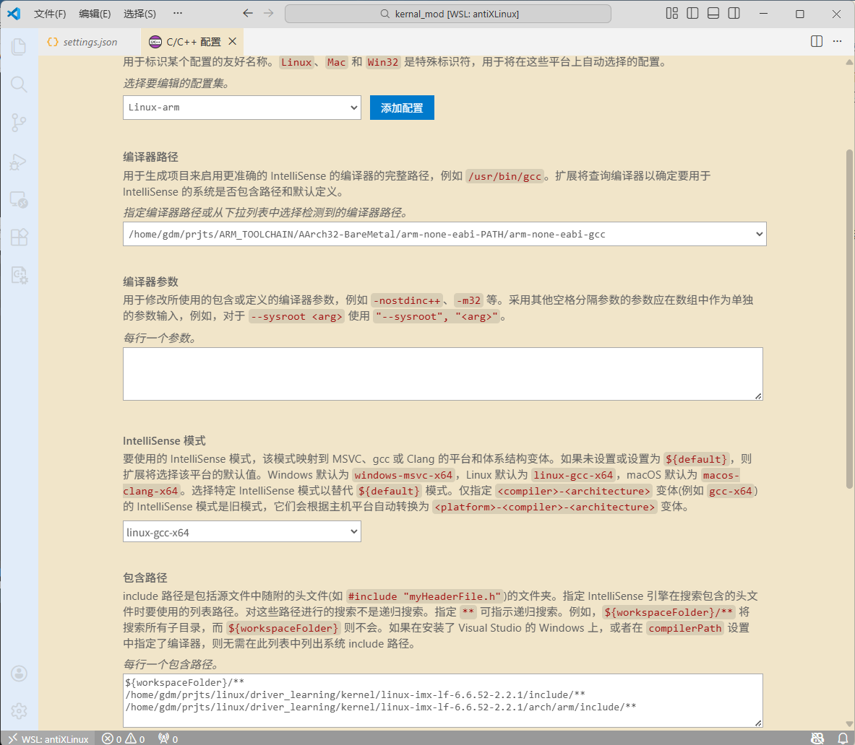Click the 添加配置 button
The width and height of the screenshot is (855, 745).
402,108
